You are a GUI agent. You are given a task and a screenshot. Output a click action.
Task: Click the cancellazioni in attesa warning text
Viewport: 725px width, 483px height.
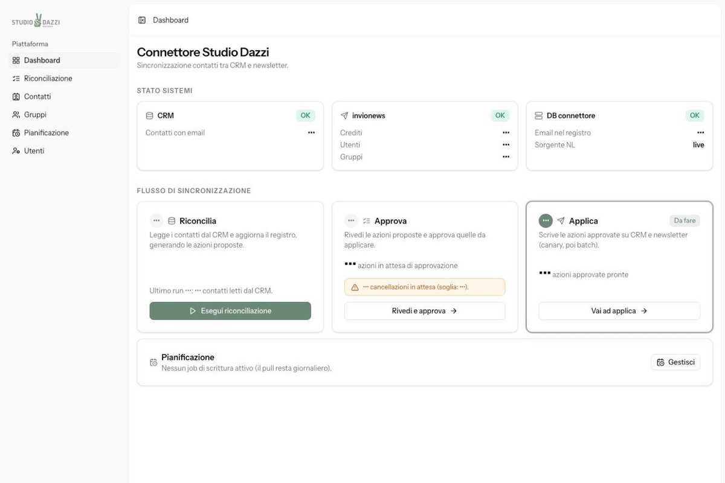pyautogui.click(x=416, y=287)
